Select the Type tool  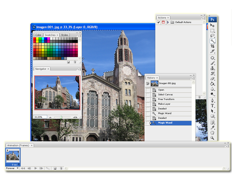click(213, 106)
